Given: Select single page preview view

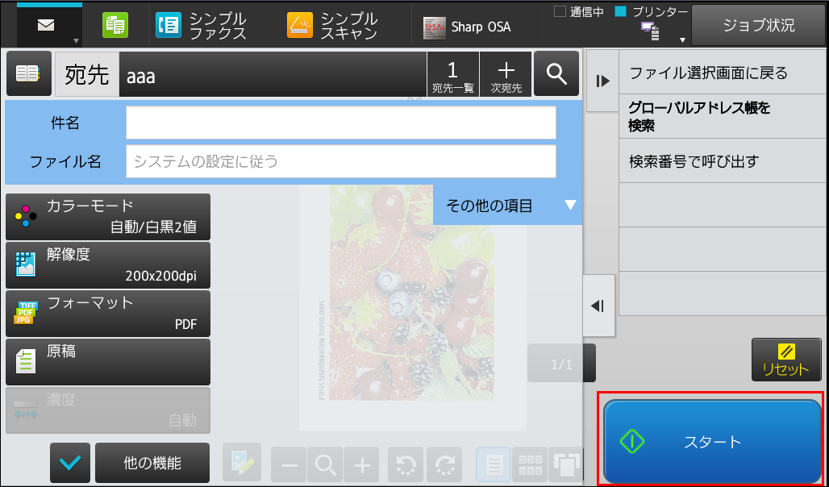Looking at the screenshot, I should pyautogui.click(x=494, y=464).
